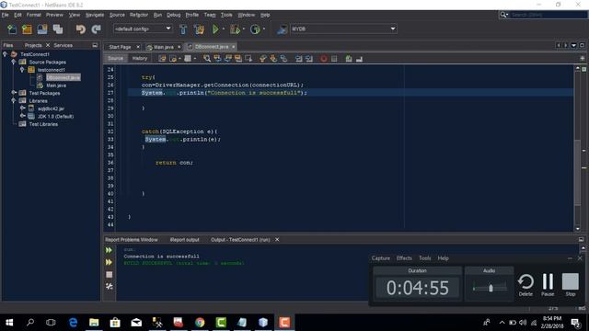Expand the Test Packages node
The width and height of the screenshot is (589, 331).
(14, 93)
